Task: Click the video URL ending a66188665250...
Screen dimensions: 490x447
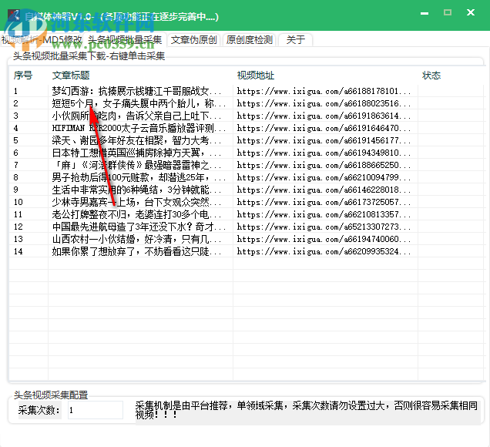Action: click(324, 165)
